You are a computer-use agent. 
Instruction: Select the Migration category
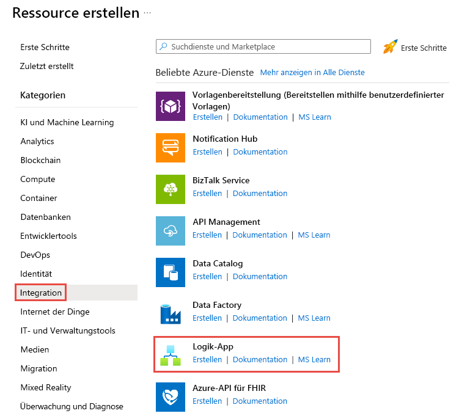[x=39, y=368]
